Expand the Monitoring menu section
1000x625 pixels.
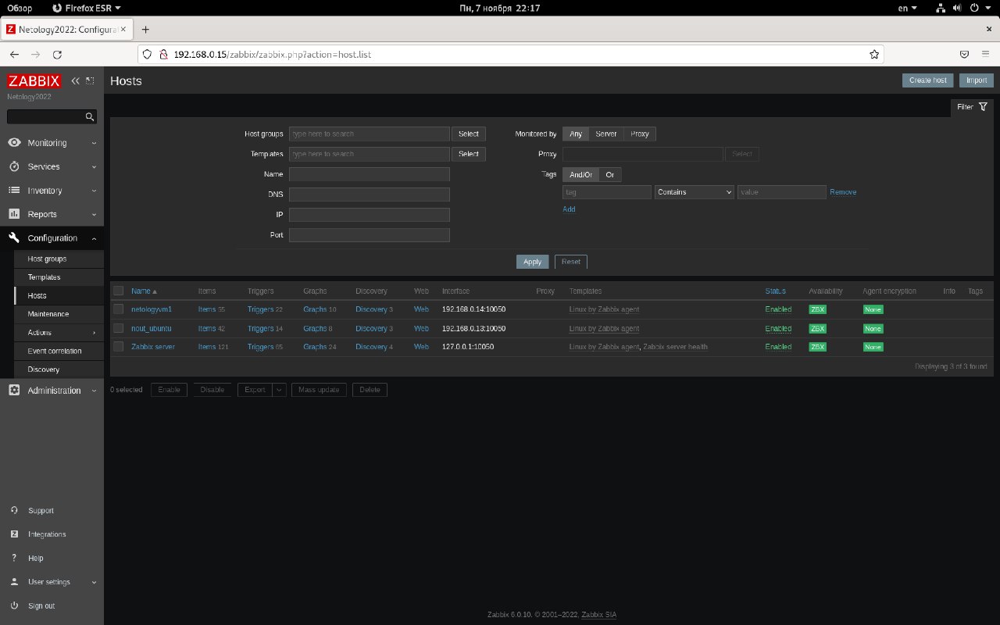[x=94, y=143]
